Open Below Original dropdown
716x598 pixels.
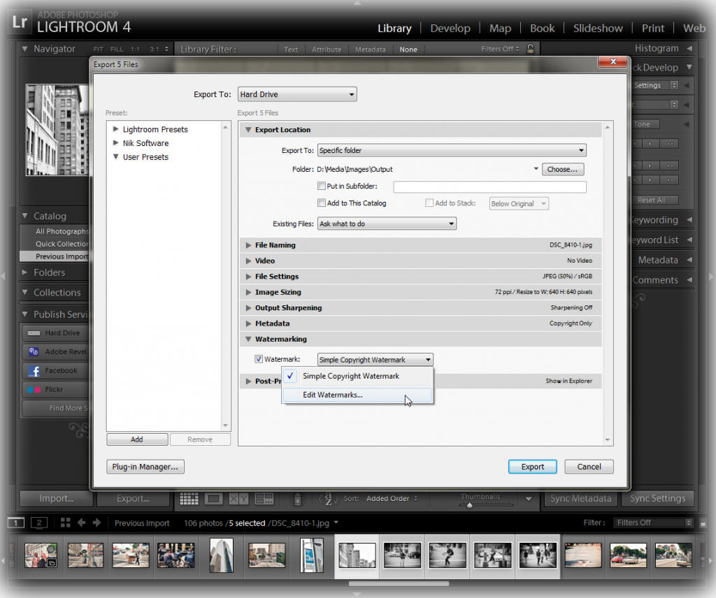(519, 203)
